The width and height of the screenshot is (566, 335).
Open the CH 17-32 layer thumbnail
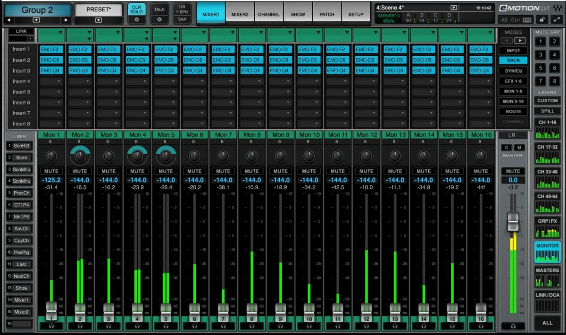547,154
